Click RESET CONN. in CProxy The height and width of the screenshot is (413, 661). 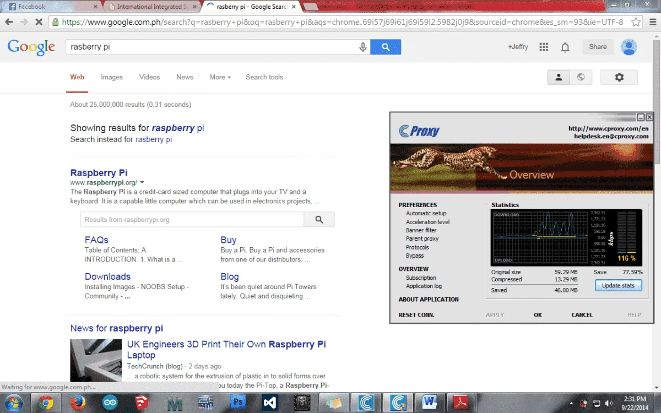(x=416, y=315)
